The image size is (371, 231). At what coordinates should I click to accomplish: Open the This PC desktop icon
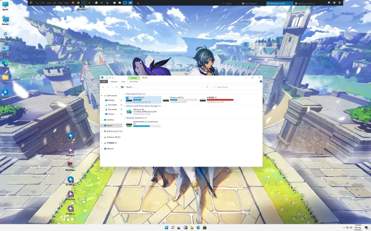pyautogui.click(x=5, y=5)
